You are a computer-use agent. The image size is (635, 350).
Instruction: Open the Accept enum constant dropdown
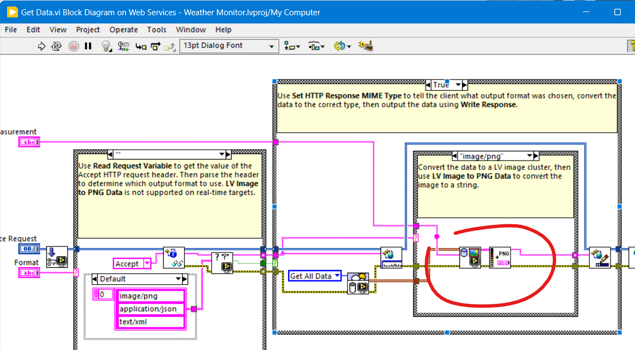[147, 263]
